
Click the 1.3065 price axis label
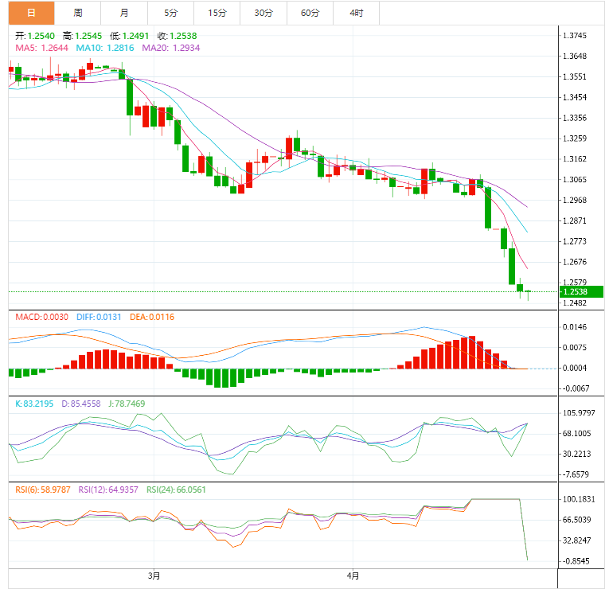(x=575, y=179)
